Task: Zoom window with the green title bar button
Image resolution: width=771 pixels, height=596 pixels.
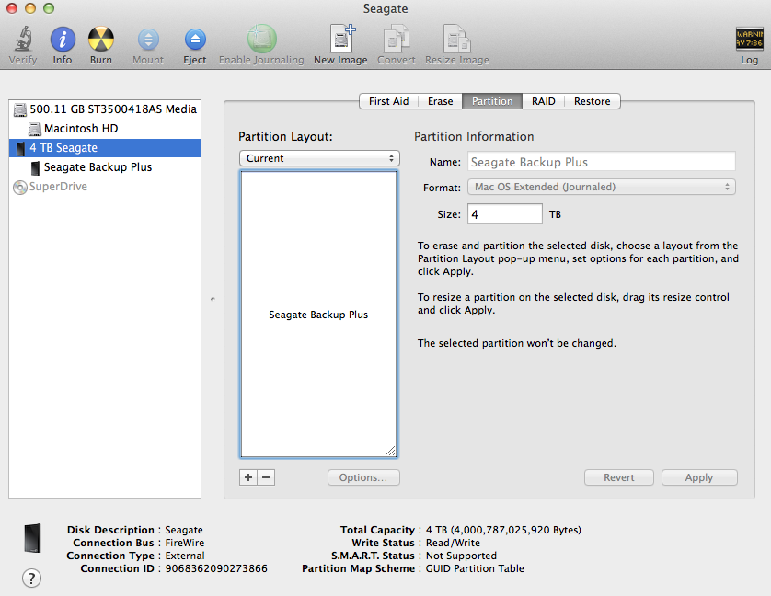Action: click(49, 8)
